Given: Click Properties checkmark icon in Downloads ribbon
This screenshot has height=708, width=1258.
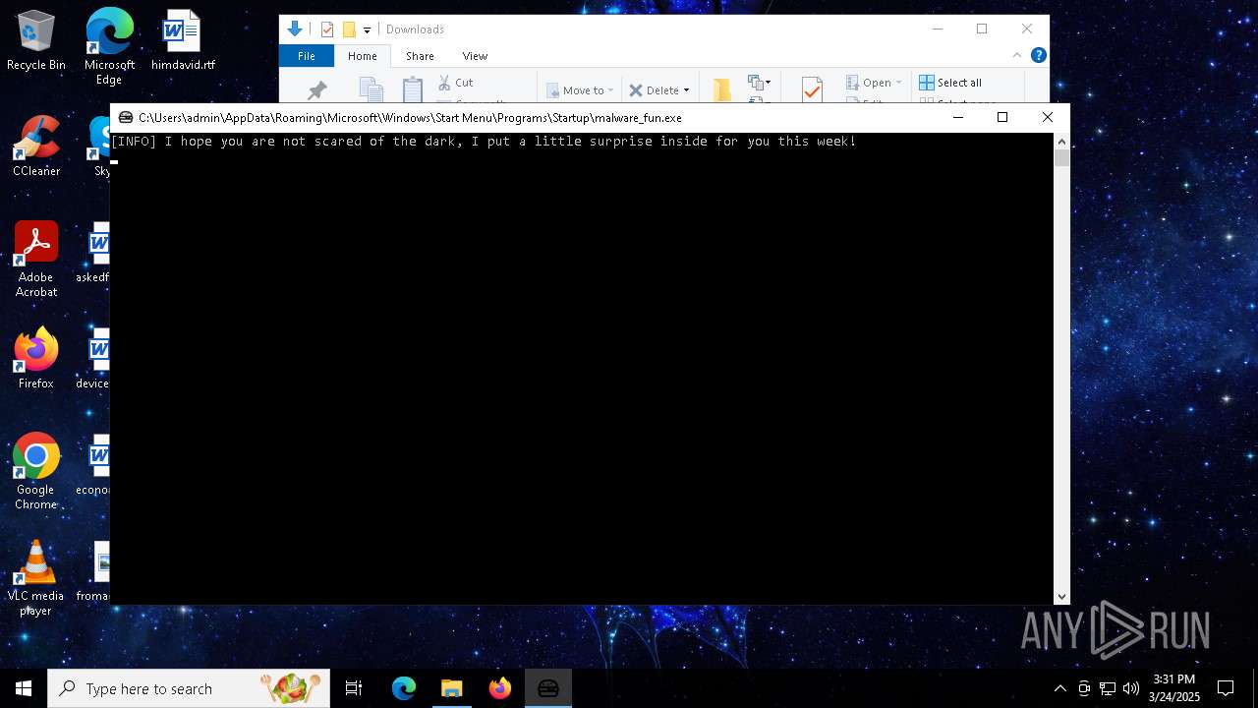Looking at the screenshot, I should (x=812, y=90).
